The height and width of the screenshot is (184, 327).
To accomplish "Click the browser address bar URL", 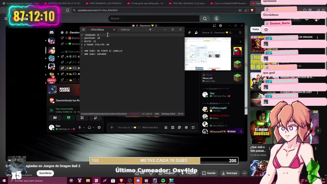I will tap(98, 10).
